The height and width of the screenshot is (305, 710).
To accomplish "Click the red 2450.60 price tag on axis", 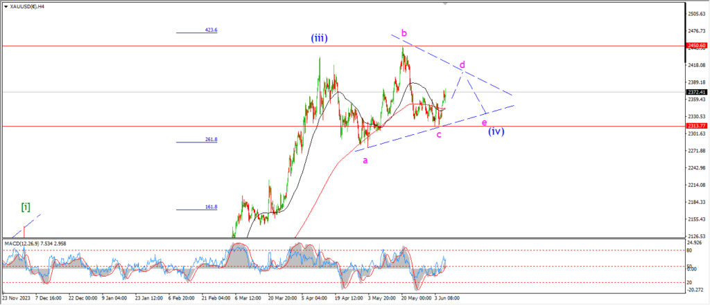I will (x=696, y=46).
